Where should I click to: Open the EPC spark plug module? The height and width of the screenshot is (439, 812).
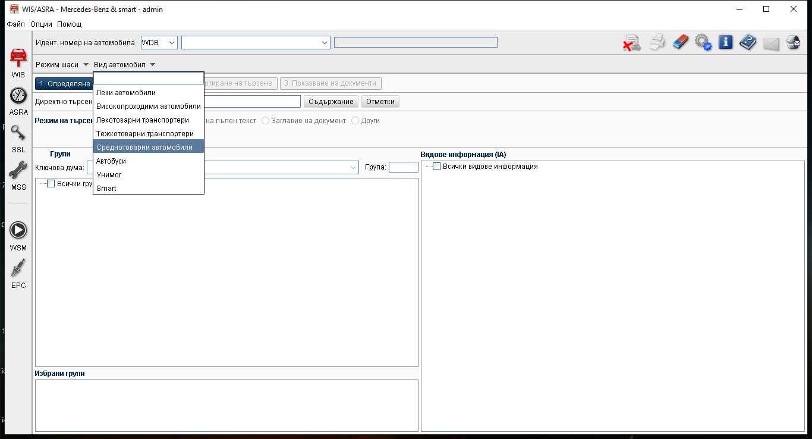18,273
